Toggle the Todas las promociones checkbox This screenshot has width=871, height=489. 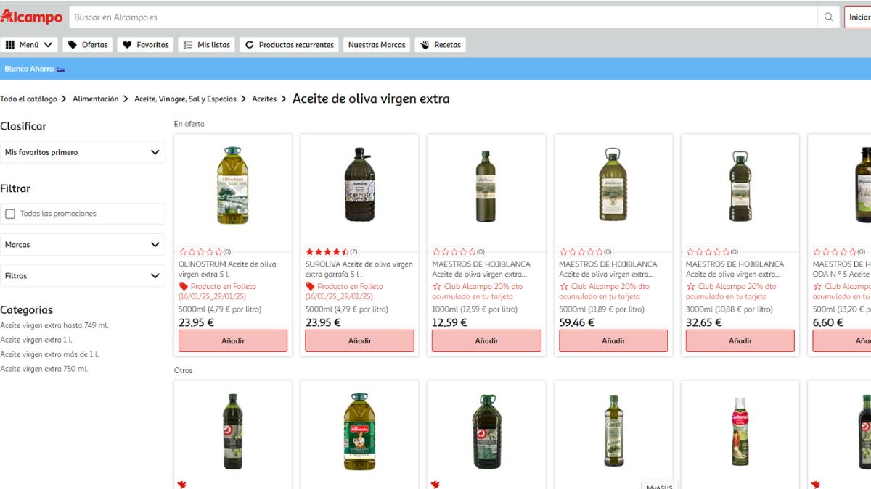pyautogui.click(x=10, y=214)
